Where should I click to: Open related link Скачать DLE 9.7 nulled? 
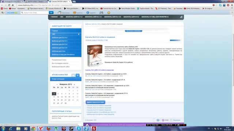pos(99,106)
